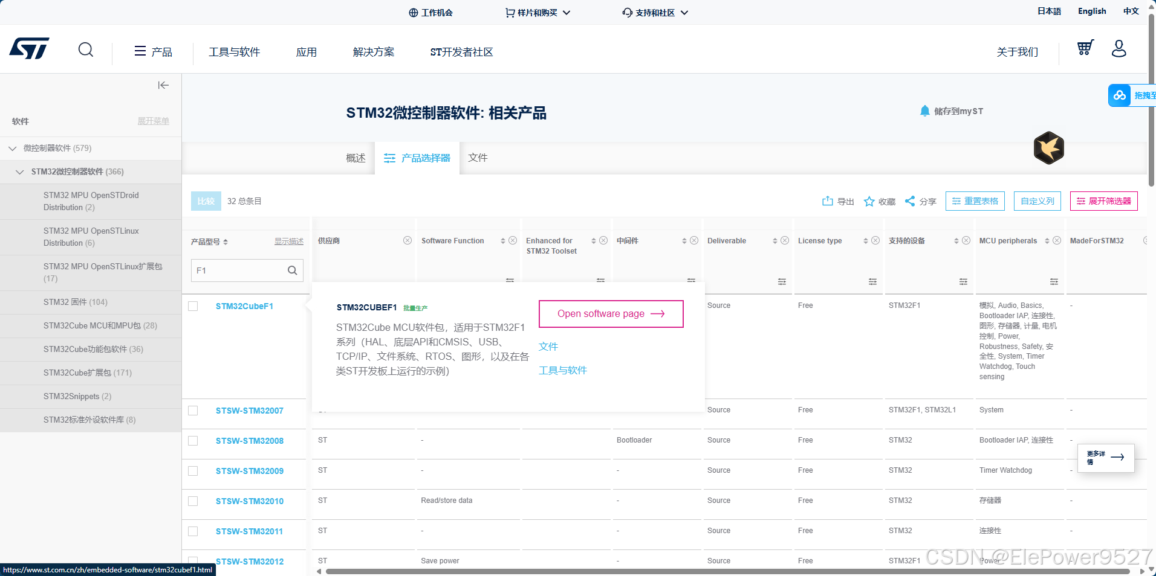This screenshot has width=1156, height=576.
Task: Sort by MCU peripherals column arrows
Action: tap(1047, 241)
